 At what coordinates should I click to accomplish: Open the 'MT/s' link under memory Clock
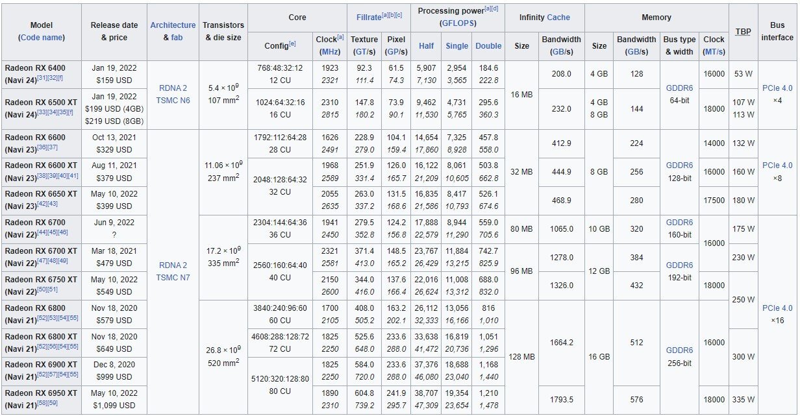click(x=714, y=51)
